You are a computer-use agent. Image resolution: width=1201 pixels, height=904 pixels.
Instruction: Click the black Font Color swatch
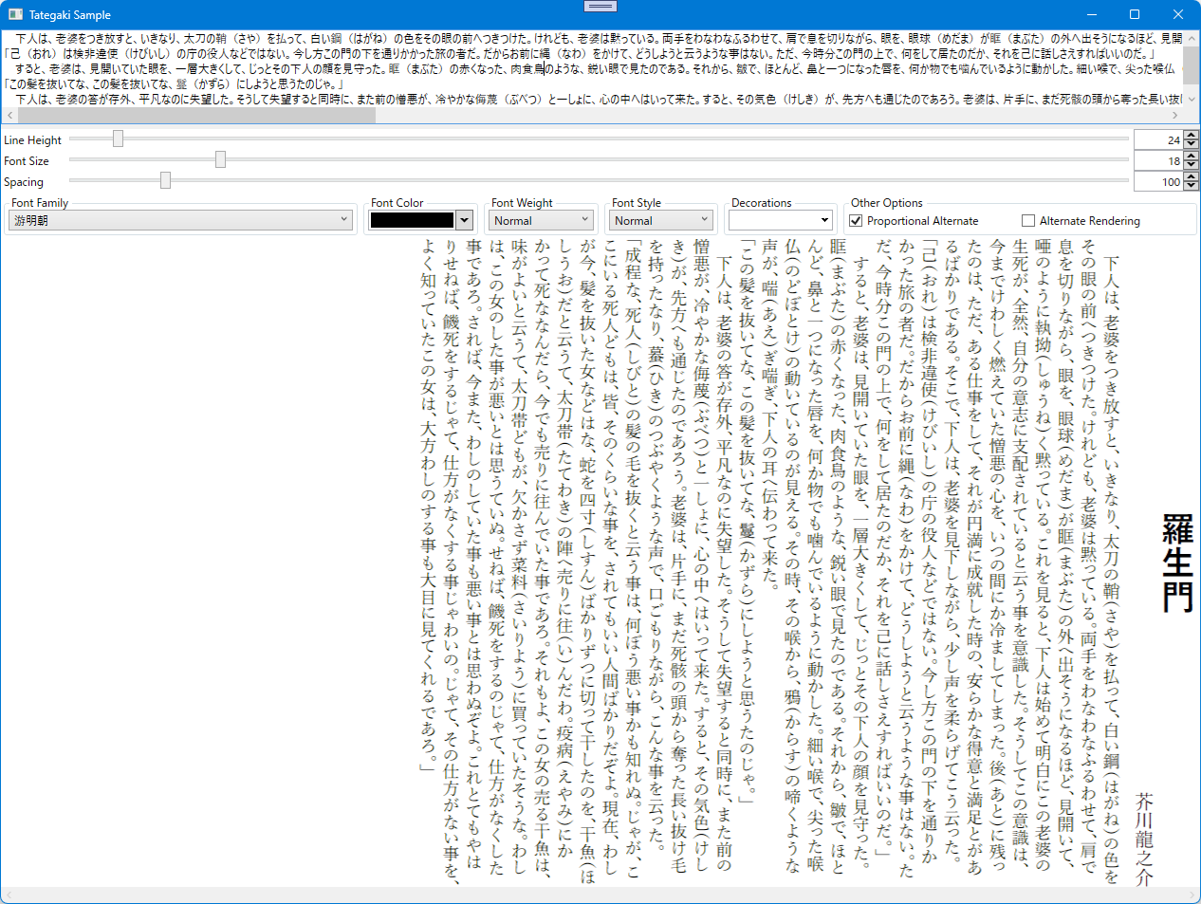point(412,220)
